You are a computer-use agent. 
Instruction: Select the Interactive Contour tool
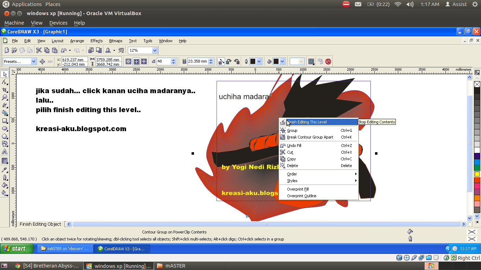click(5, 161)
